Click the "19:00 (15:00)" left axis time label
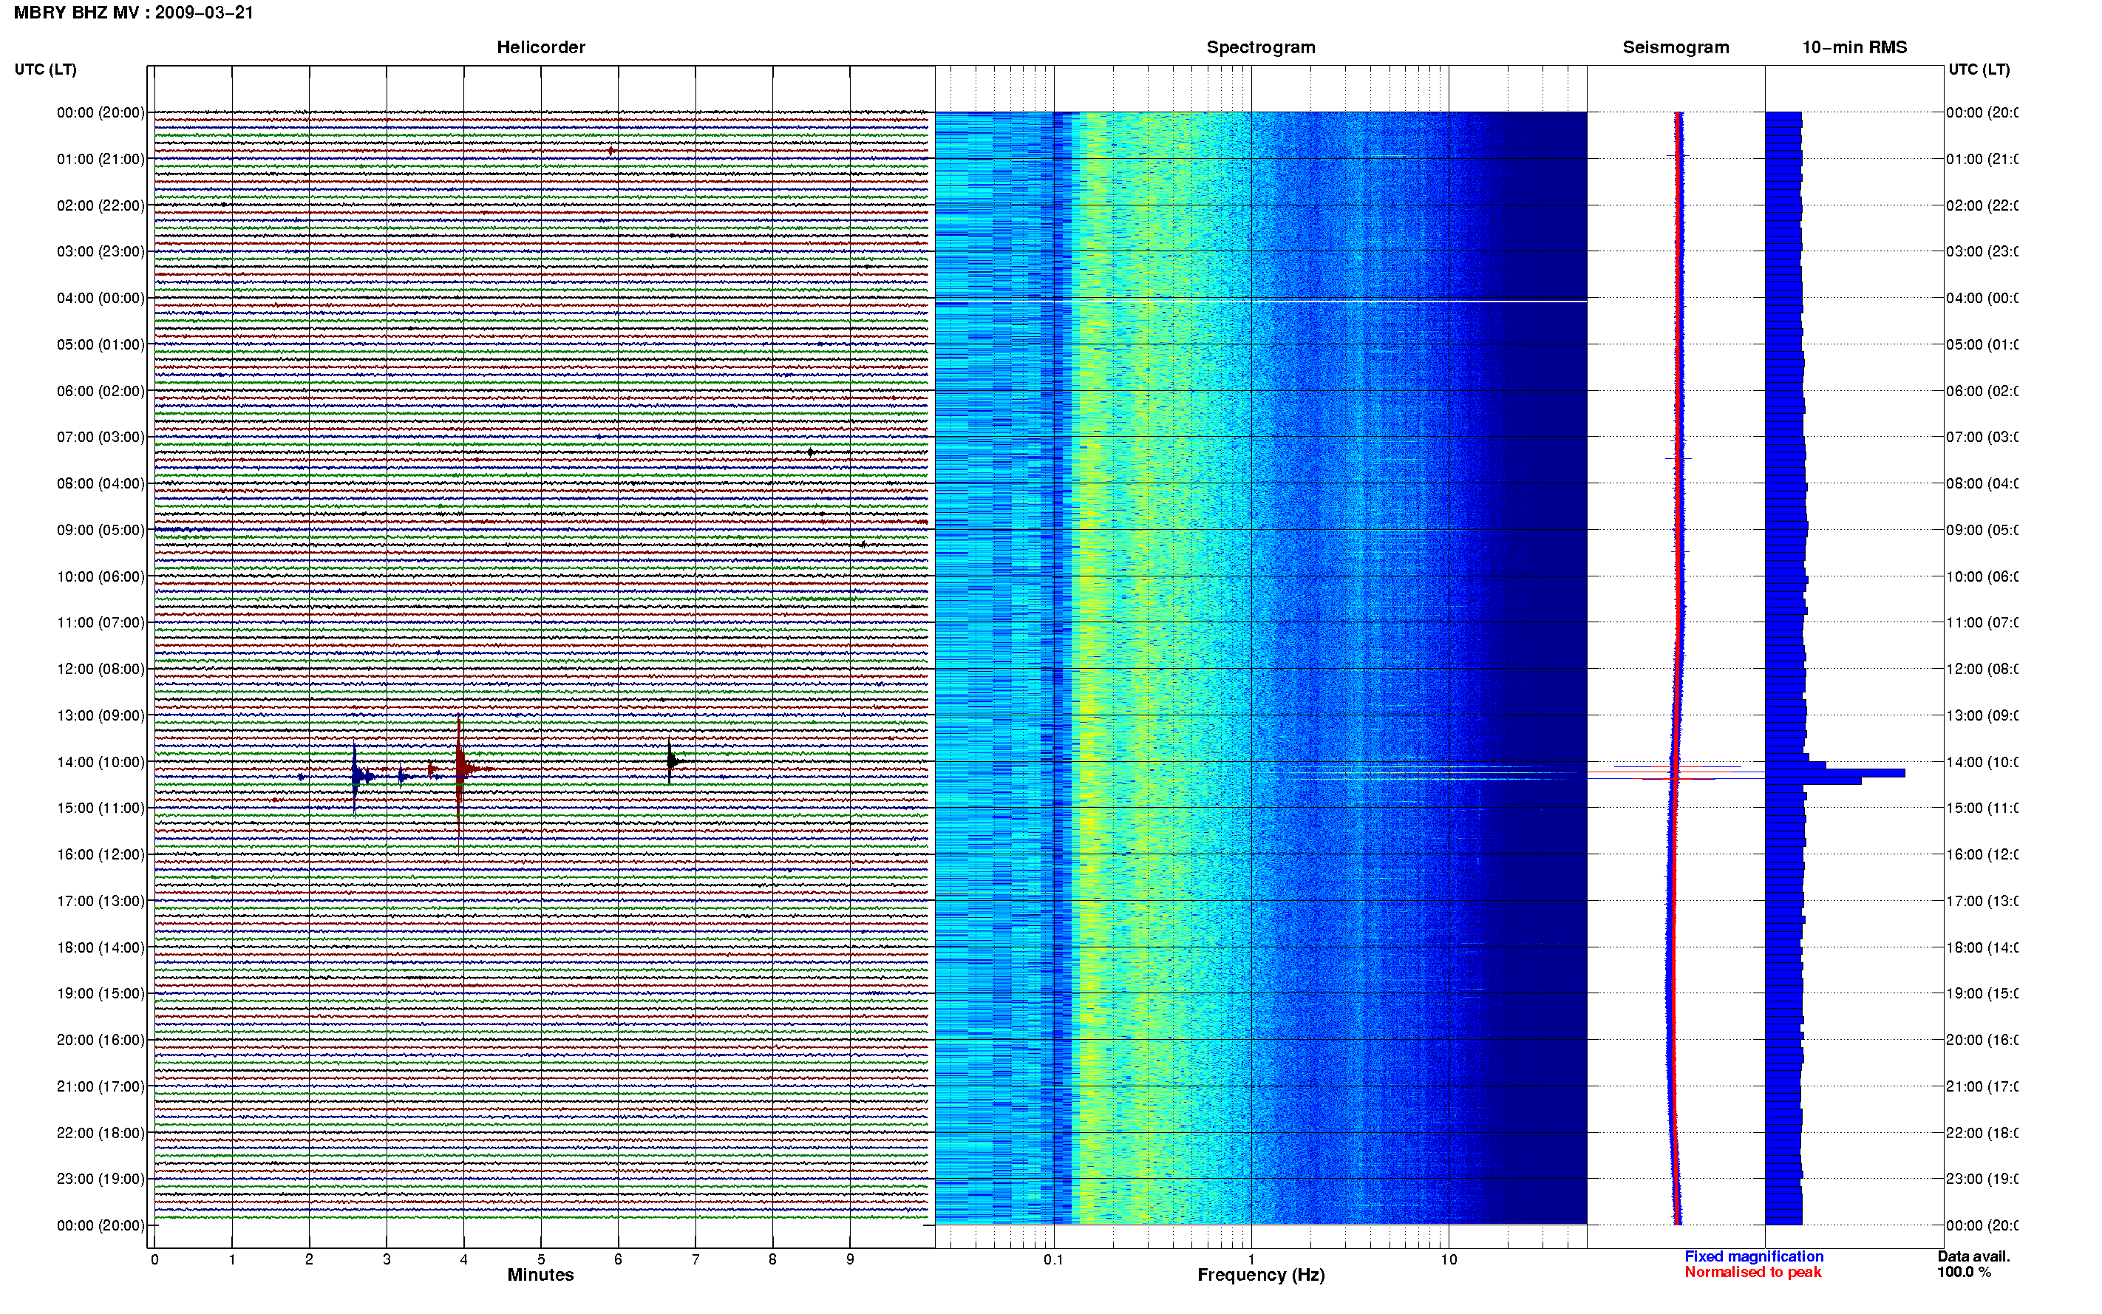 101,993
